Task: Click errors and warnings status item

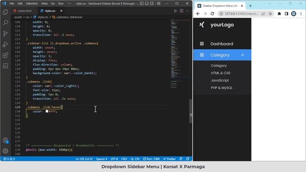Action: (x=9, y=159)
